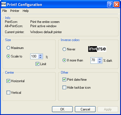The width and height of the screenshot is (121, 115).
Task: Click the question mark help button
Action: (x=110, y=5)
